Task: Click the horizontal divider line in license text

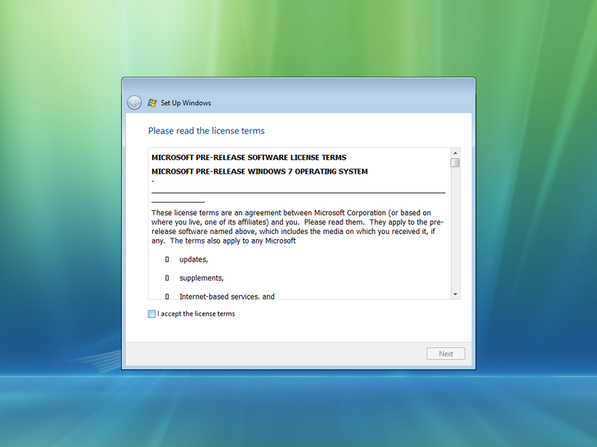Action: [x=298, y=193]
